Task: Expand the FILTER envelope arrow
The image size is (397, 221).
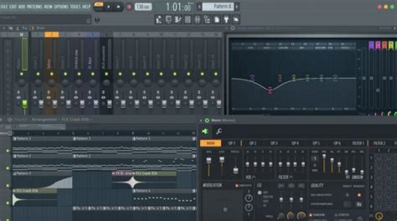Action: (292, 177)
